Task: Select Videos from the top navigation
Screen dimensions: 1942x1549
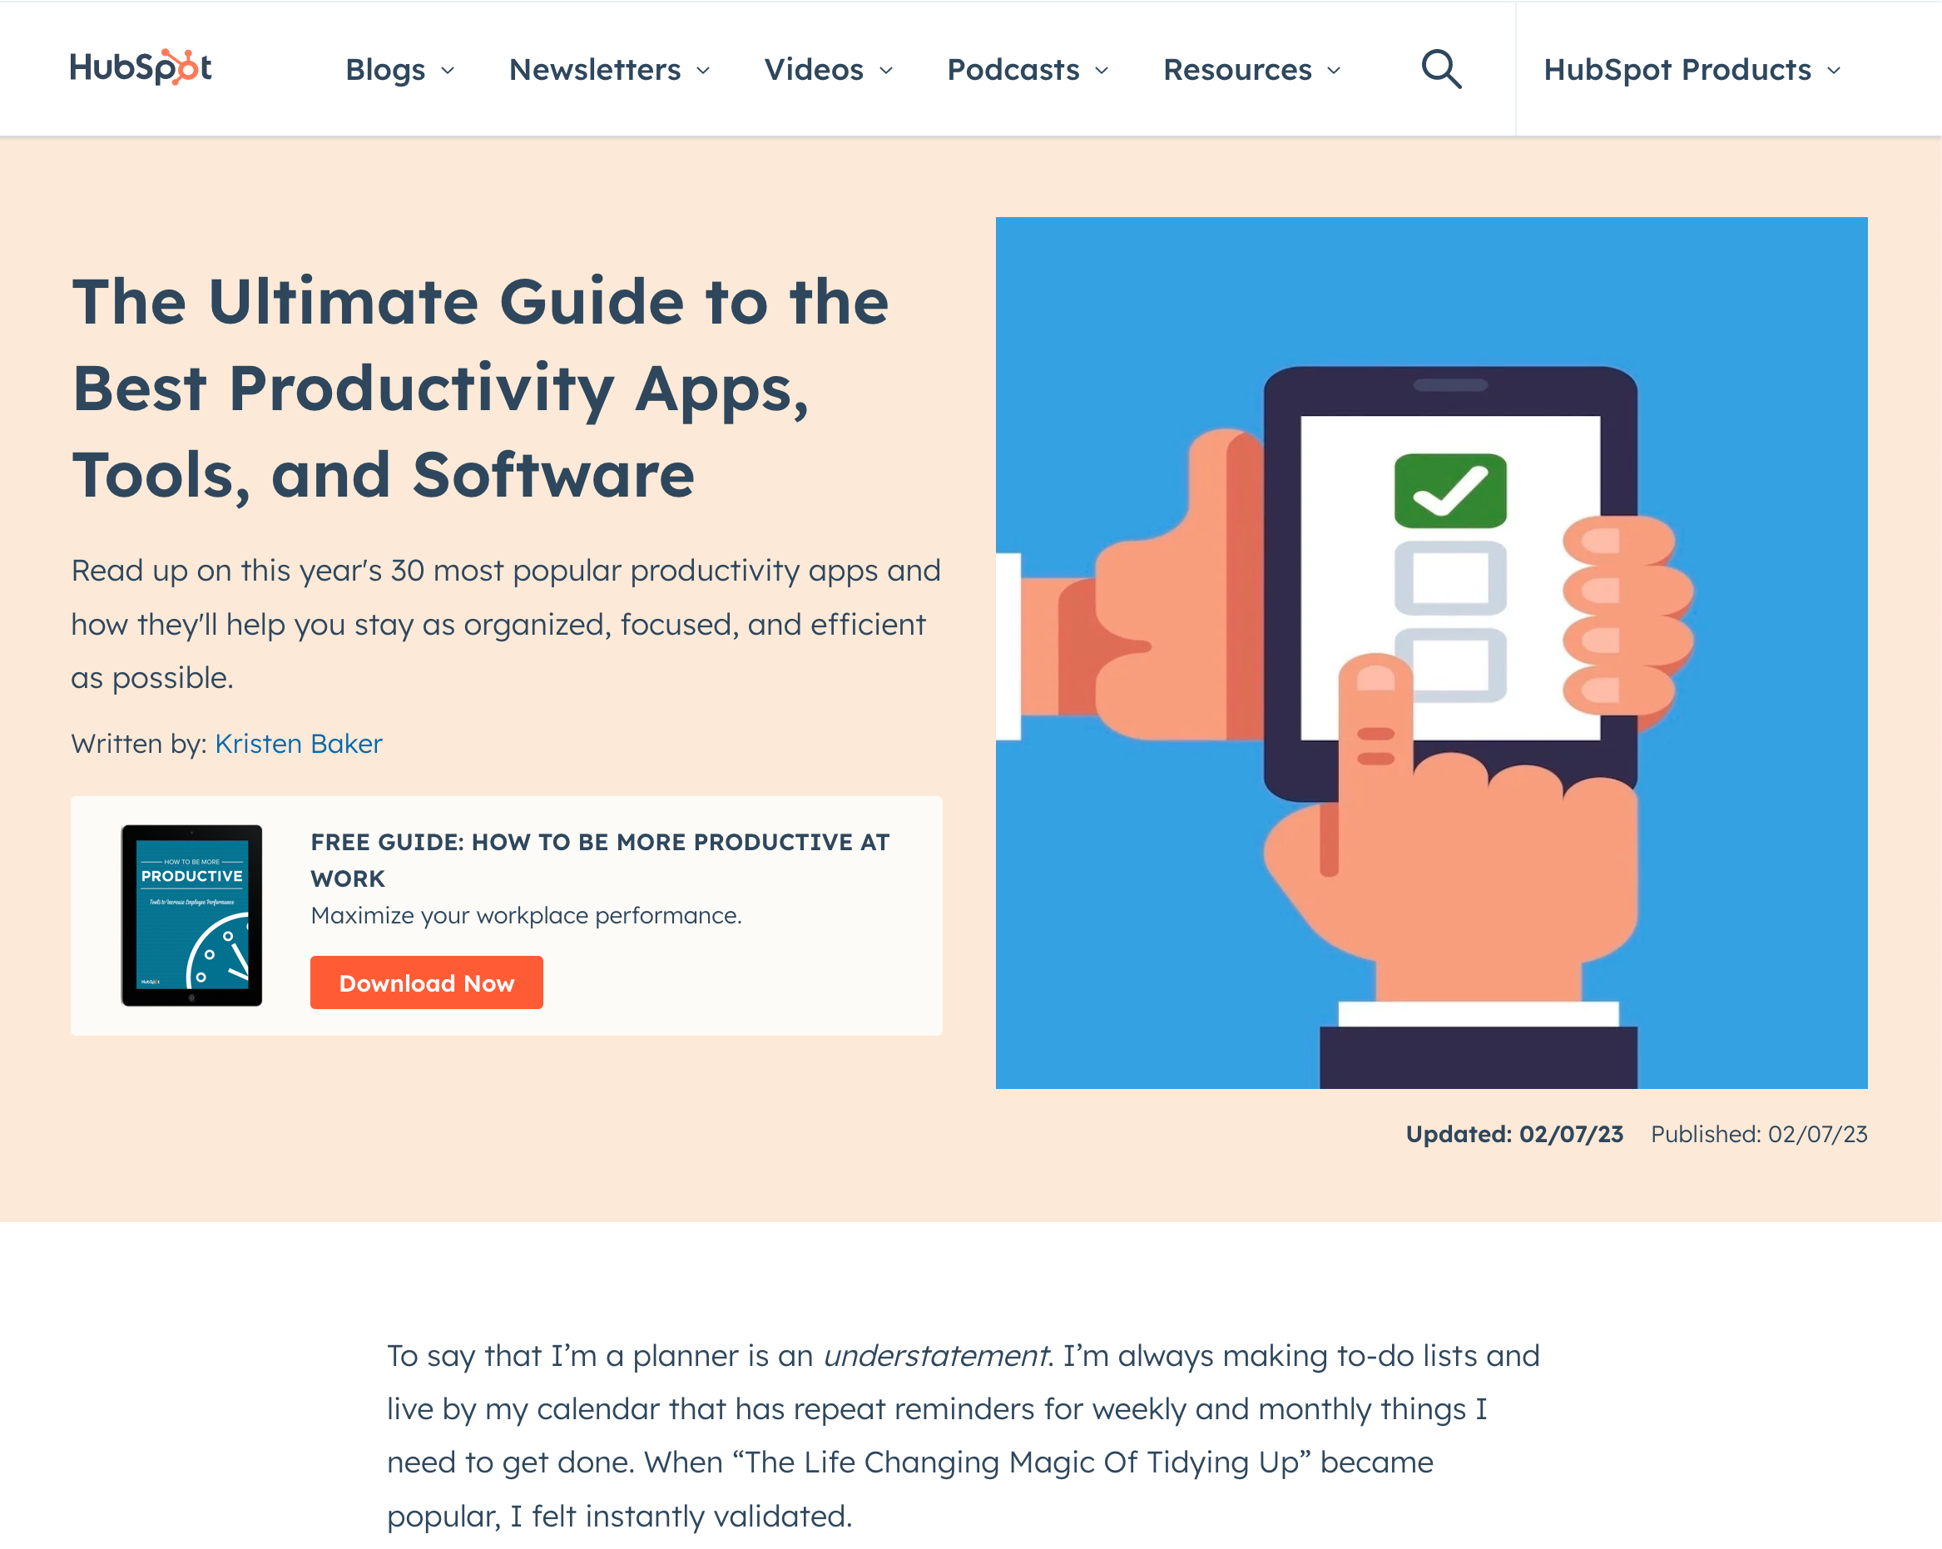Action: click(x=812, y=69)
